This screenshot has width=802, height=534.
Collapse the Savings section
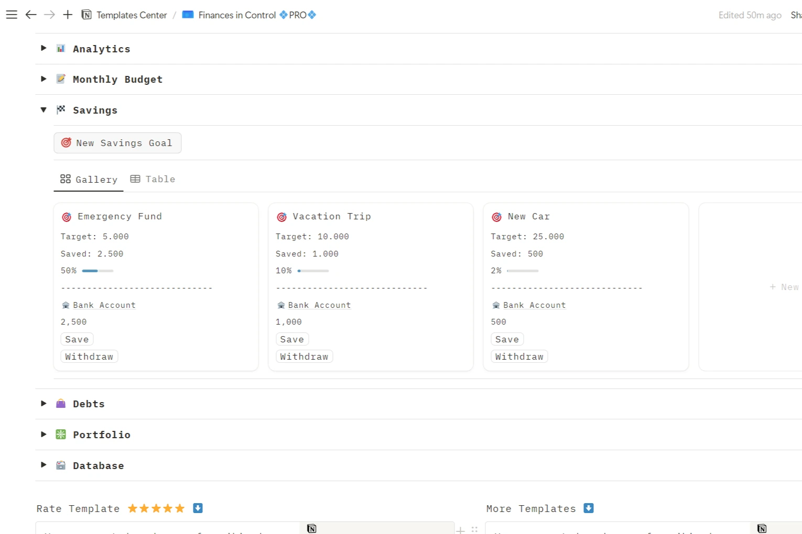(44, 110)
